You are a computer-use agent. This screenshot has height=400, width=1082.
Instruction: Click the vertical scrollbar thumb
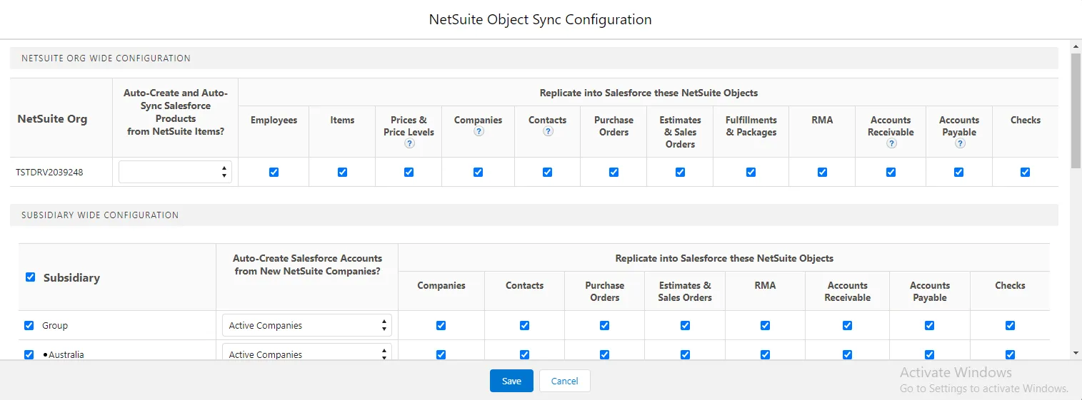tap(1076, 111)
